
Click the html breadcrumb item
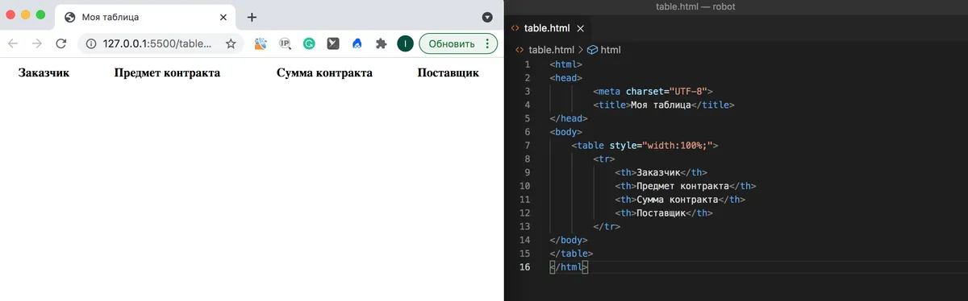pos(611,50)
